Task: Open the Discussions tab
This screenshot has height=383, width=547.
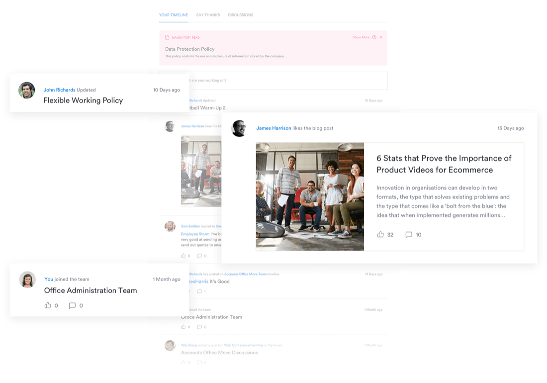Action: click(240, 15)
